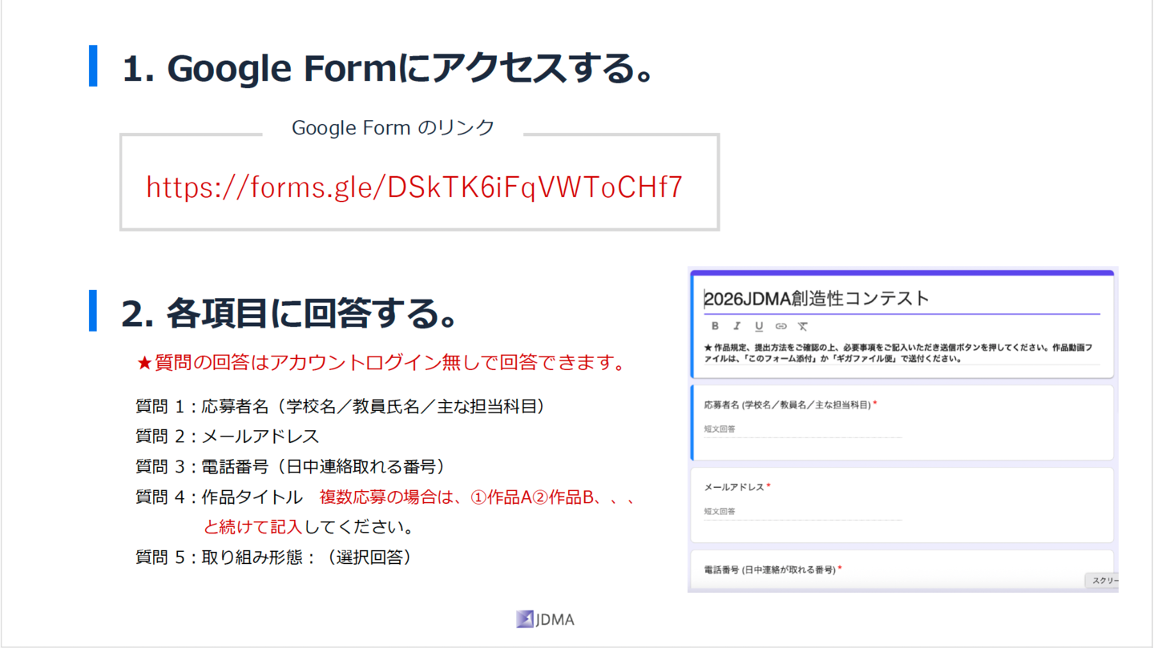
Task: Click the line 質問 3 : 電話番号
Action: click(291, 466)
